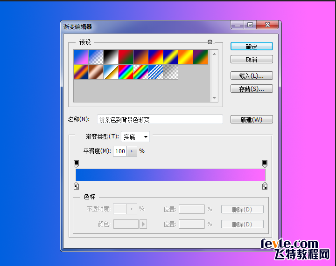The image size is (336, 266).
Task: Select the violet to orange gradient preset
Action: (141, 57)
